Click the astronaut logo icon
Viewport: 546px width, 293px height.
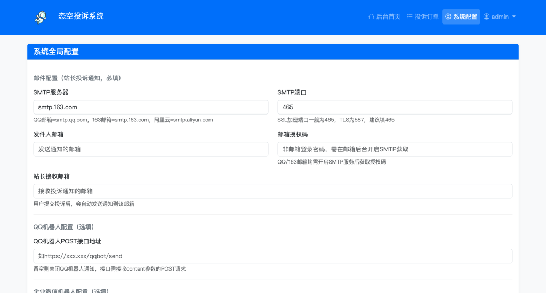[x=41, y=17]
